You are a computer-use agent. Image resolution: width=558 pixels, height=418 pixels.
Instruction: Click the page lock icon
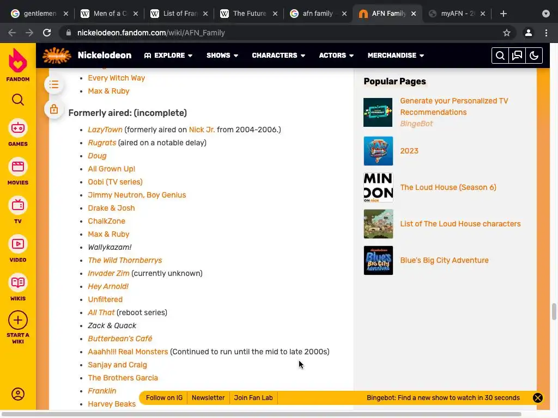[54, 109]
